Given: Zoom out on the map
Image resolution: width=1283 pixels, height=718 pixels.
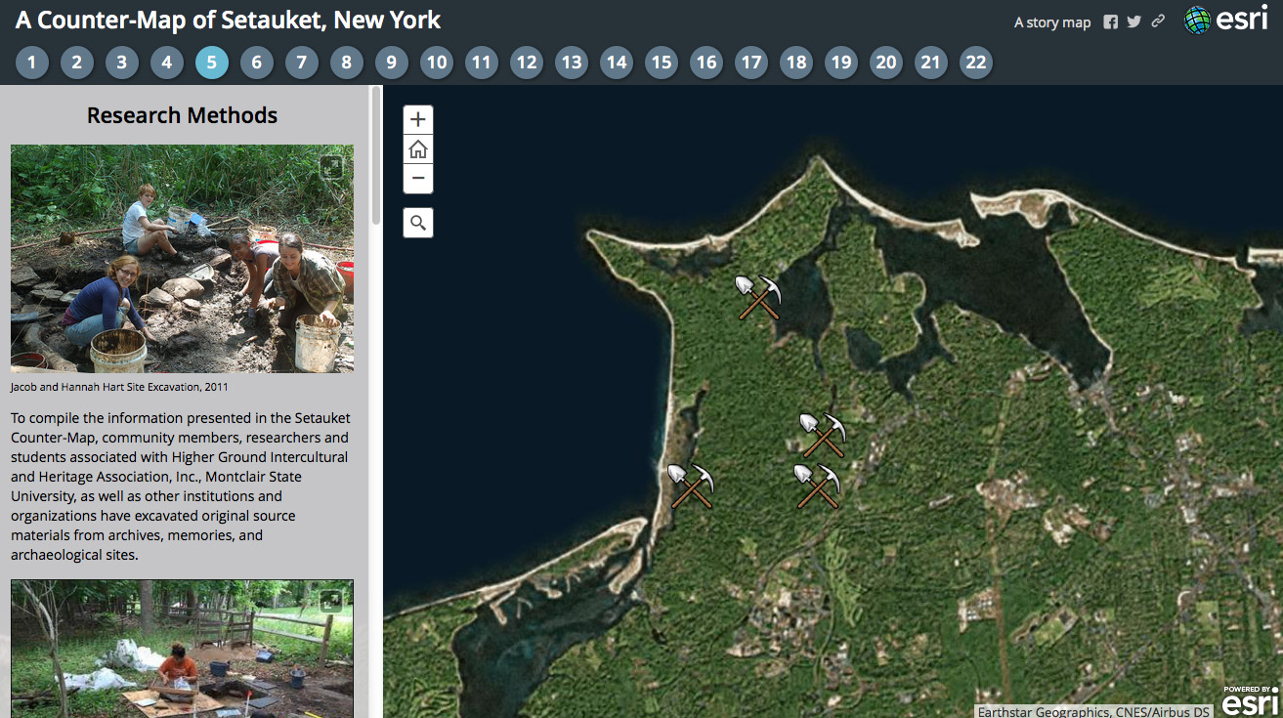Looking at the screenshot, I should [417, 179].
